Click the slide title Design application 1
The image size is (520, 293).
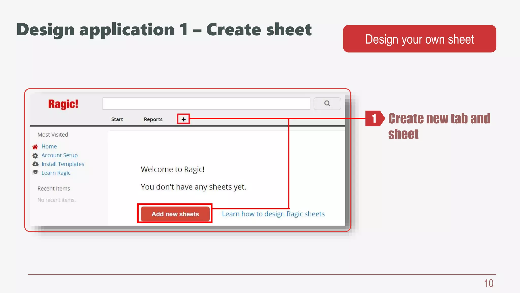[164, 30]
